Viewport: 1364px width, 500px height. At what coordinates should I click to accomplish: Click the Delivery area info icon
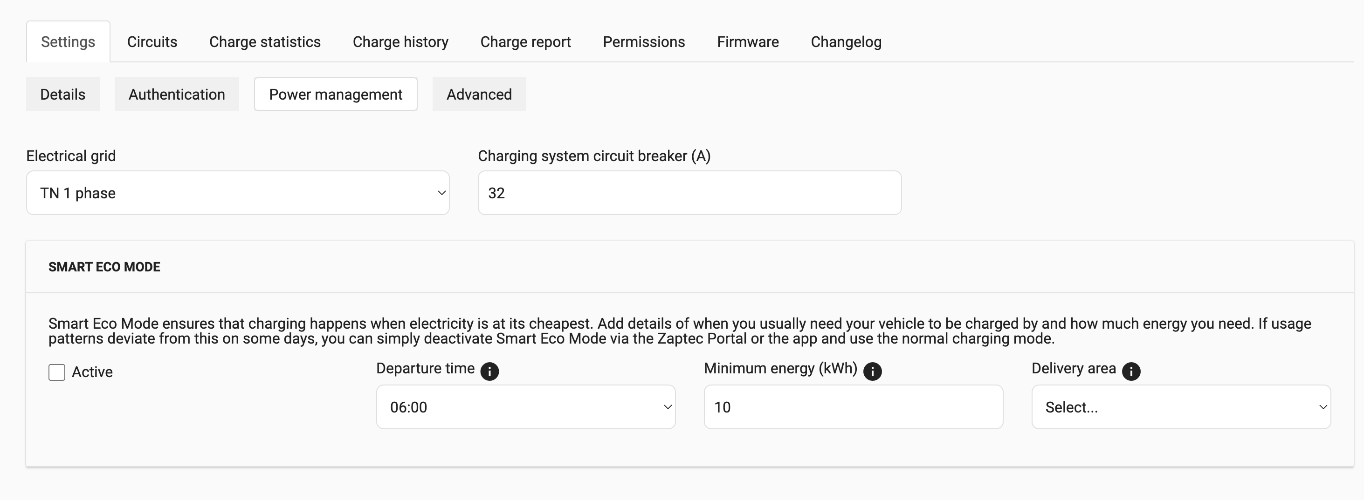click(1131, 371)
